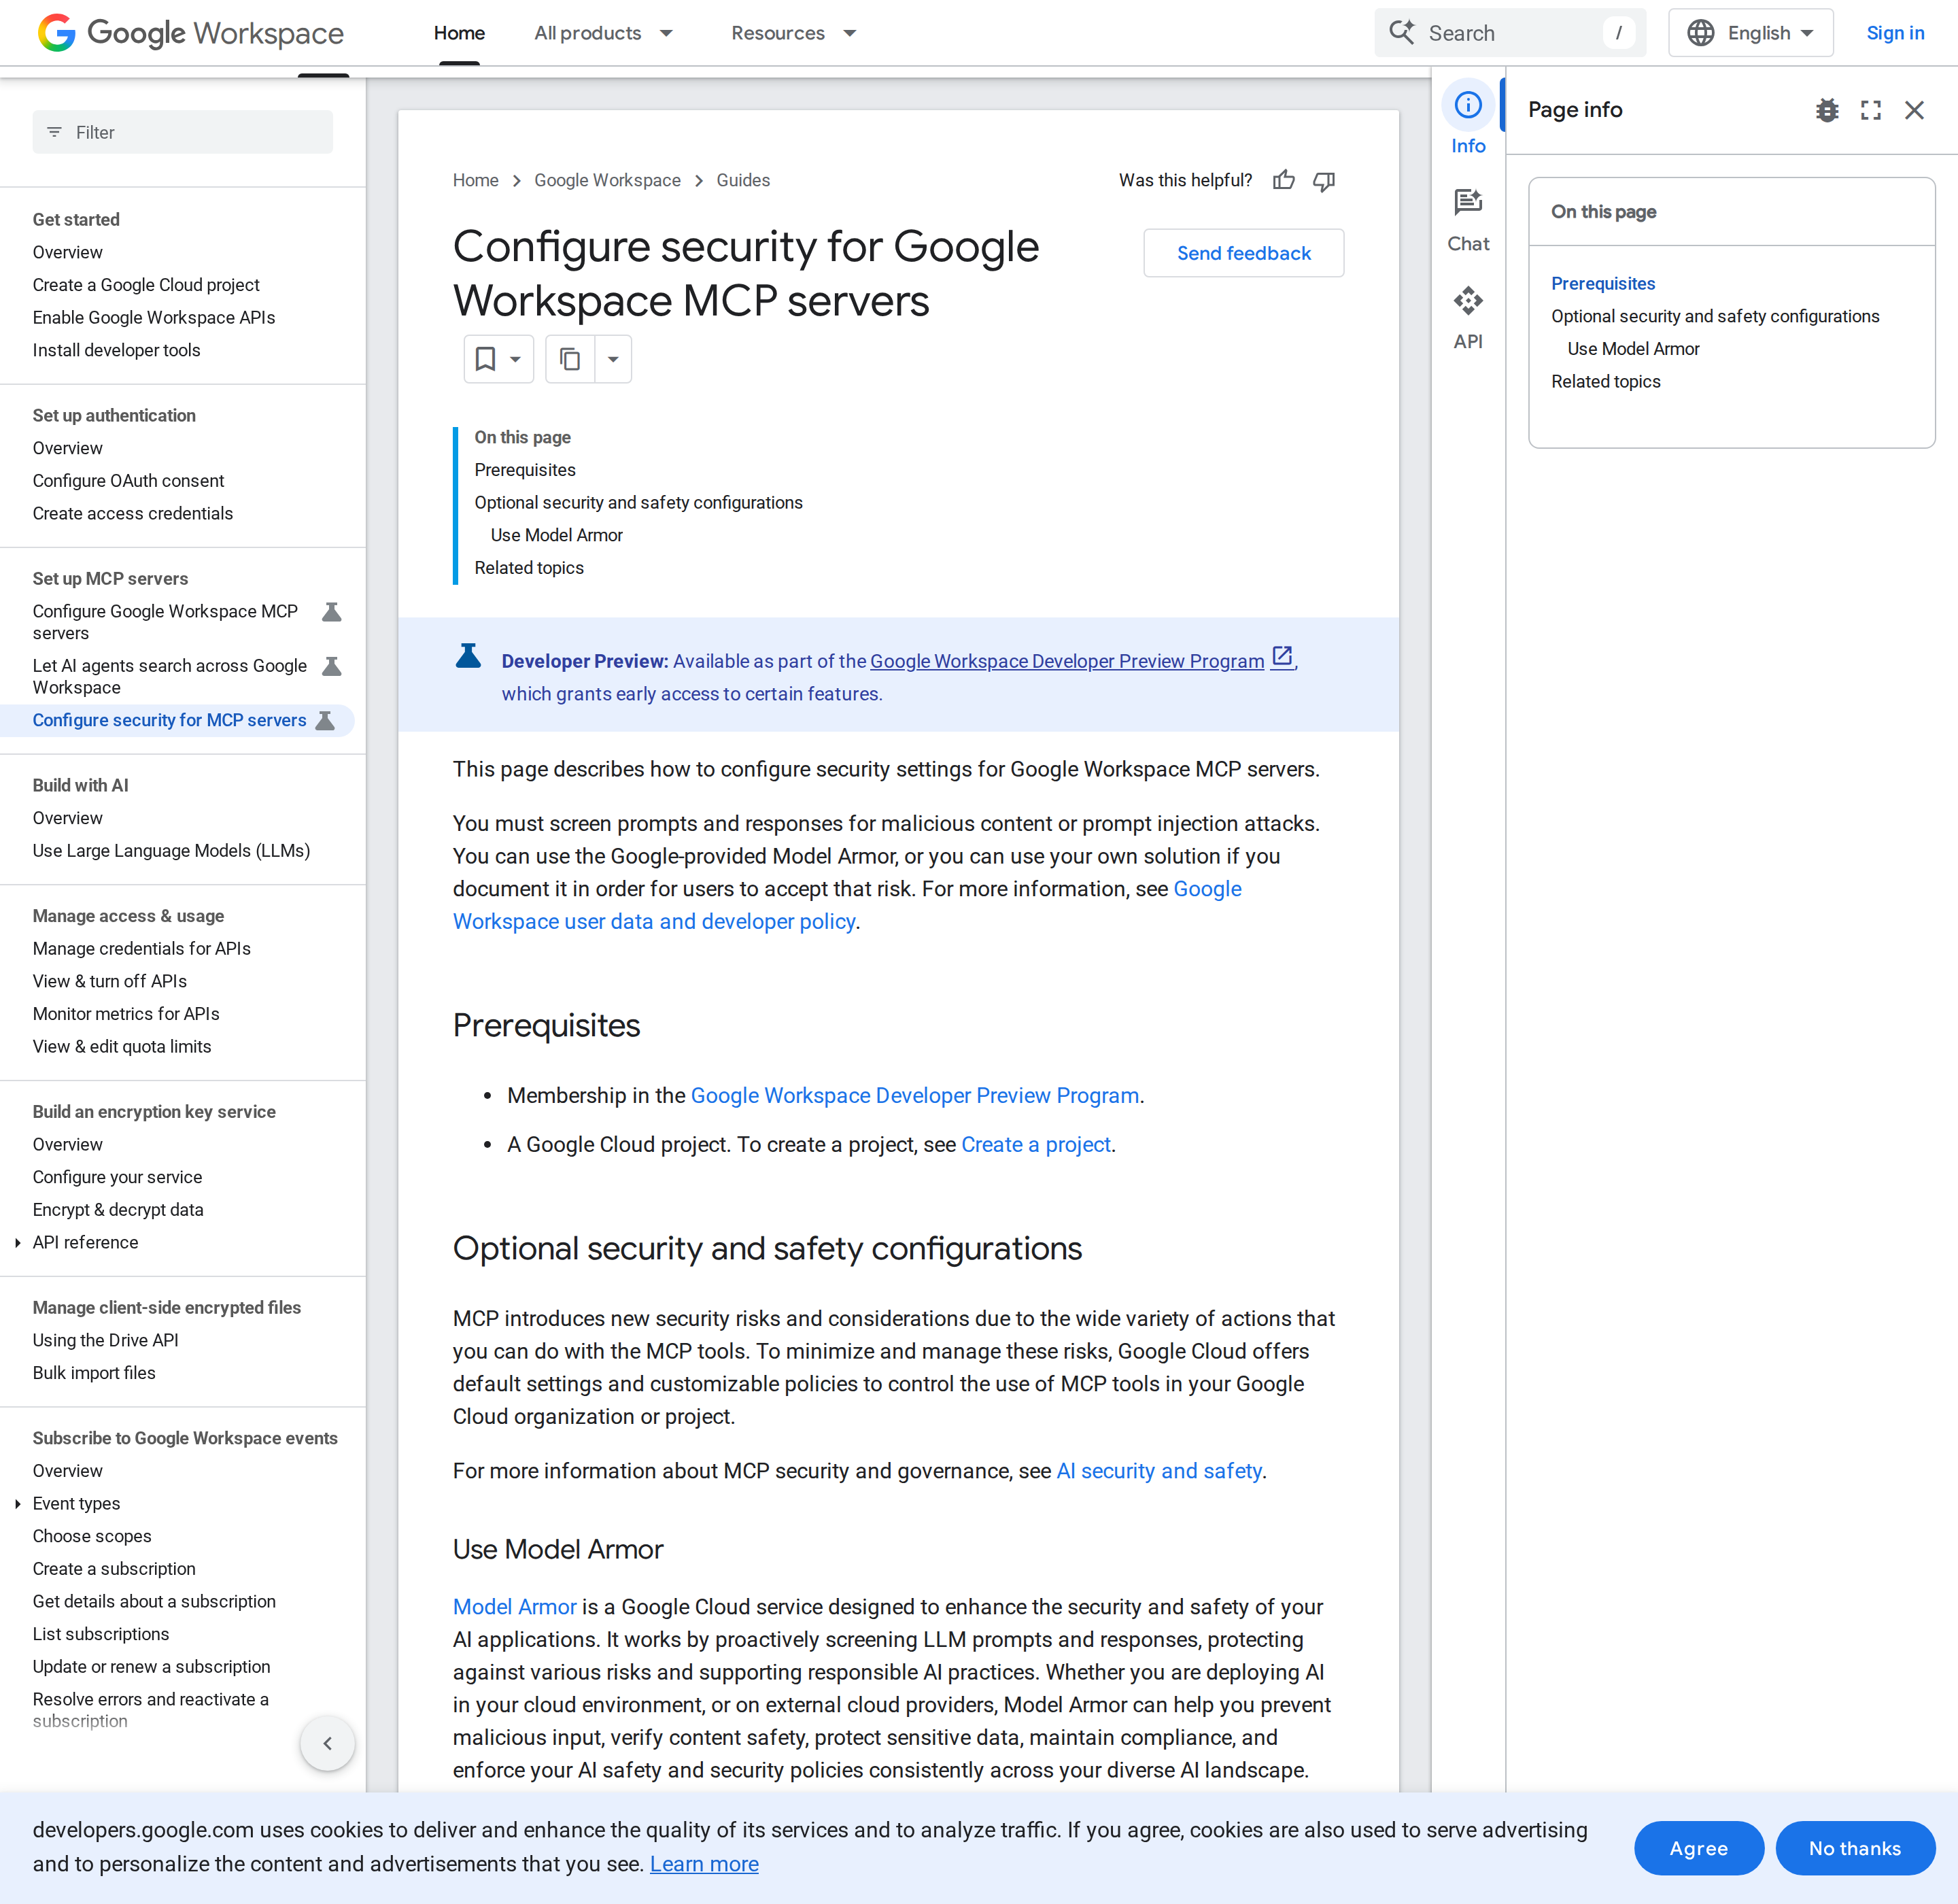The height and width of the screenshot is (1904, 1958).
Task: Jump to Use Model Armor in article contents
Action: [557, 535]
